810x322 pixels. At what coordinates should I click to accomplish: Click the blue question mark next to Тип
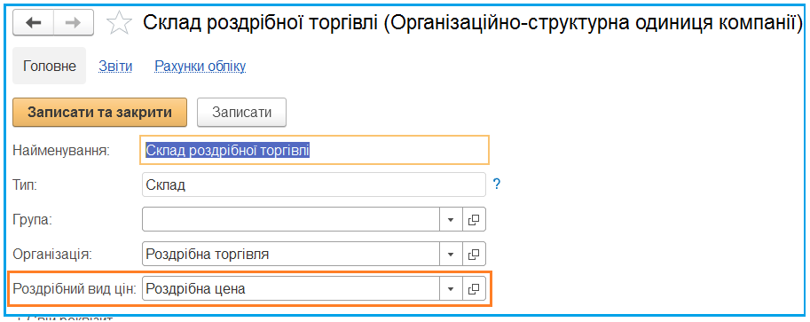point(497,185)
